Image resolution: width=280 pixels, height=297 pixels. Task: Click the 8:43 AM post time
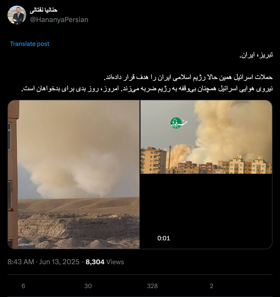(21, 262)
